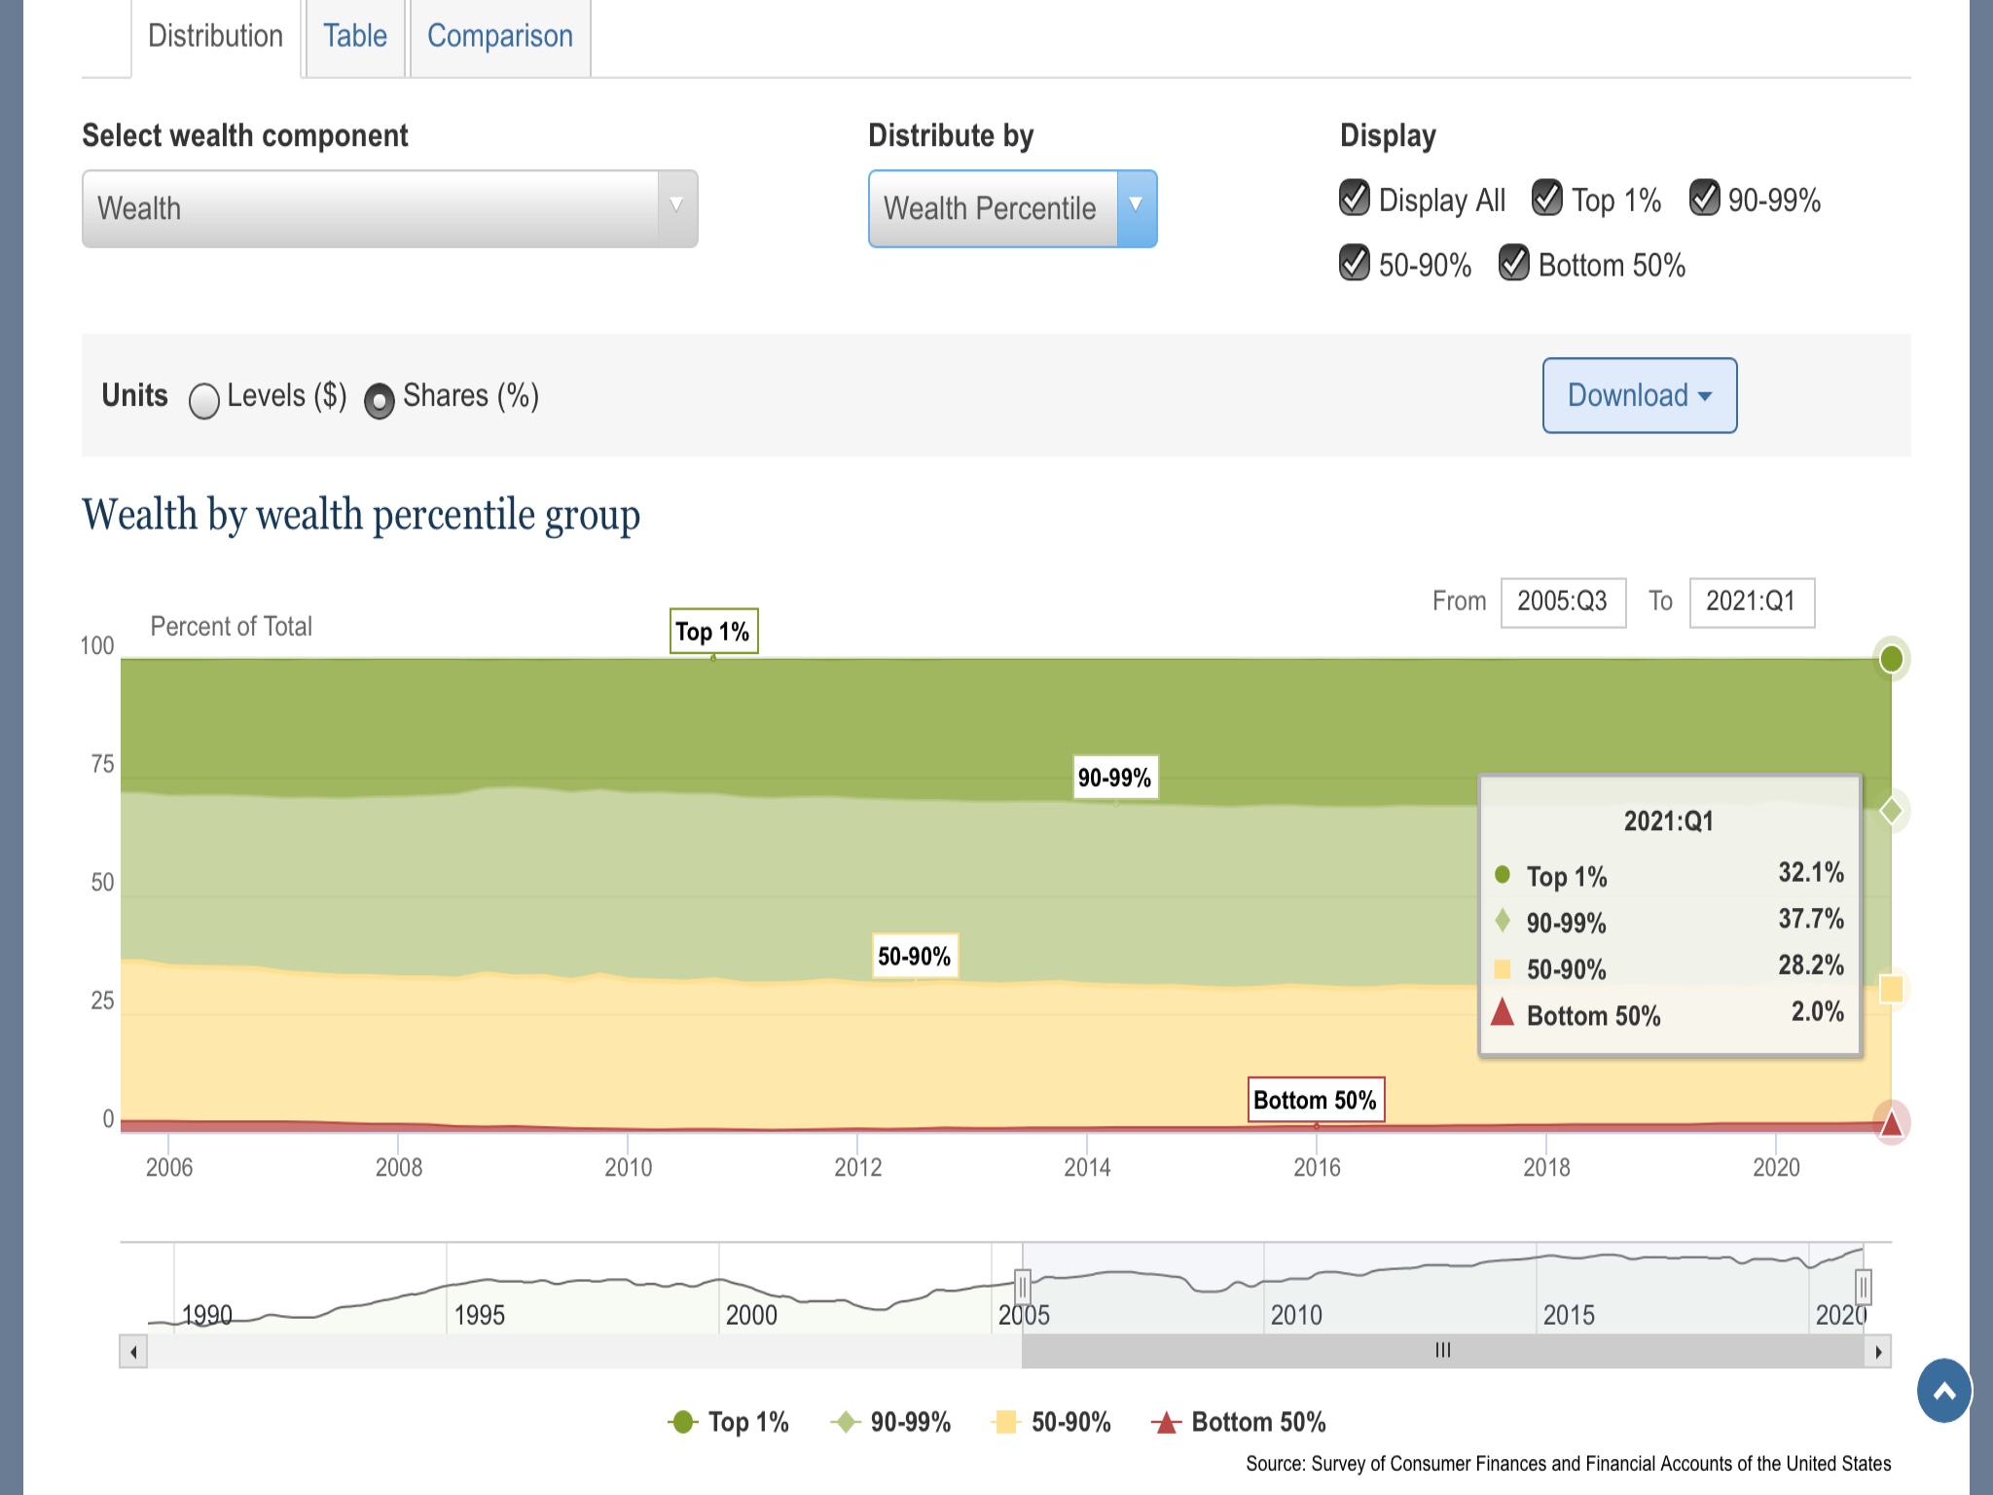Toggle the Bottom 50% checkbox

point(1513,263)
